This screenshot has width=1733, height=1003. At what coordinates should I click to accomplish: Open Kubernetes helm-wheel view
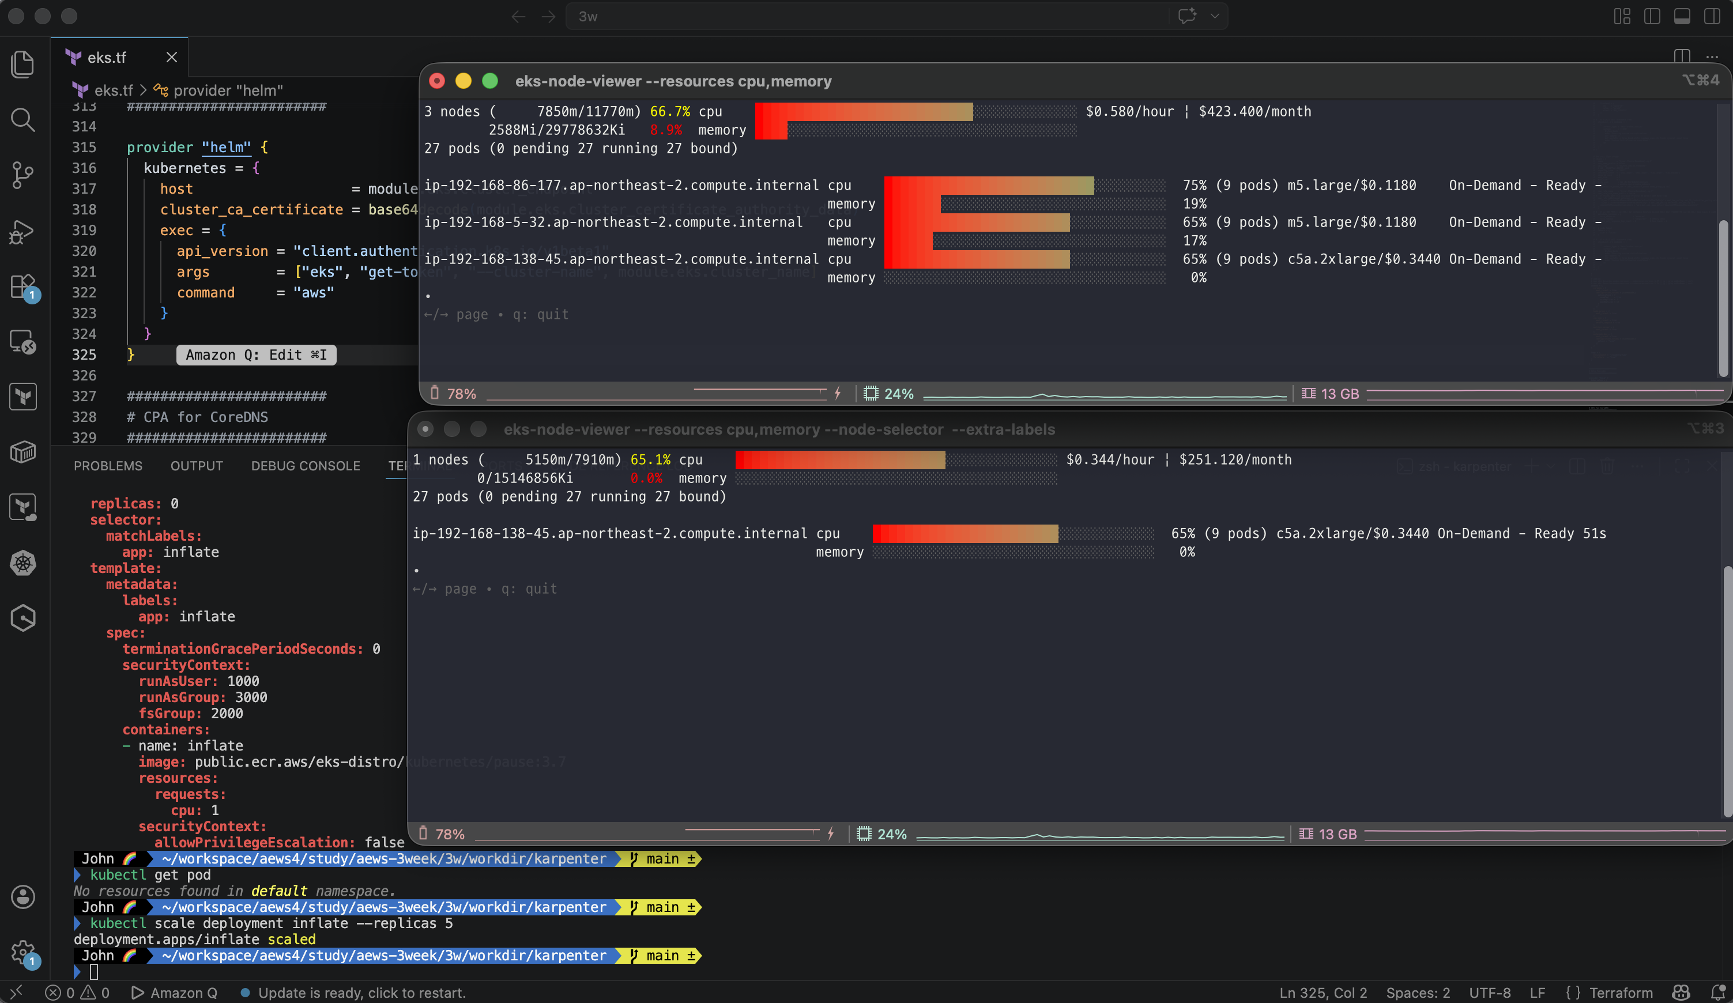(x=22, y=563)
